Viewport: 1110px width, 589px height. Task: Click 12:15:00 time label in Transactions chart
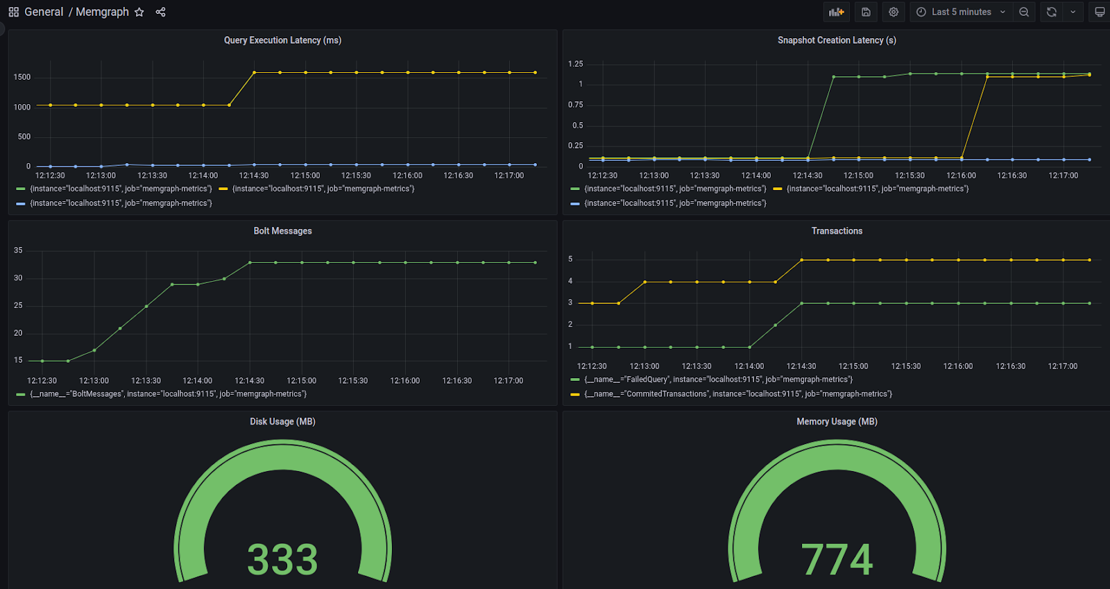point(853,366)
